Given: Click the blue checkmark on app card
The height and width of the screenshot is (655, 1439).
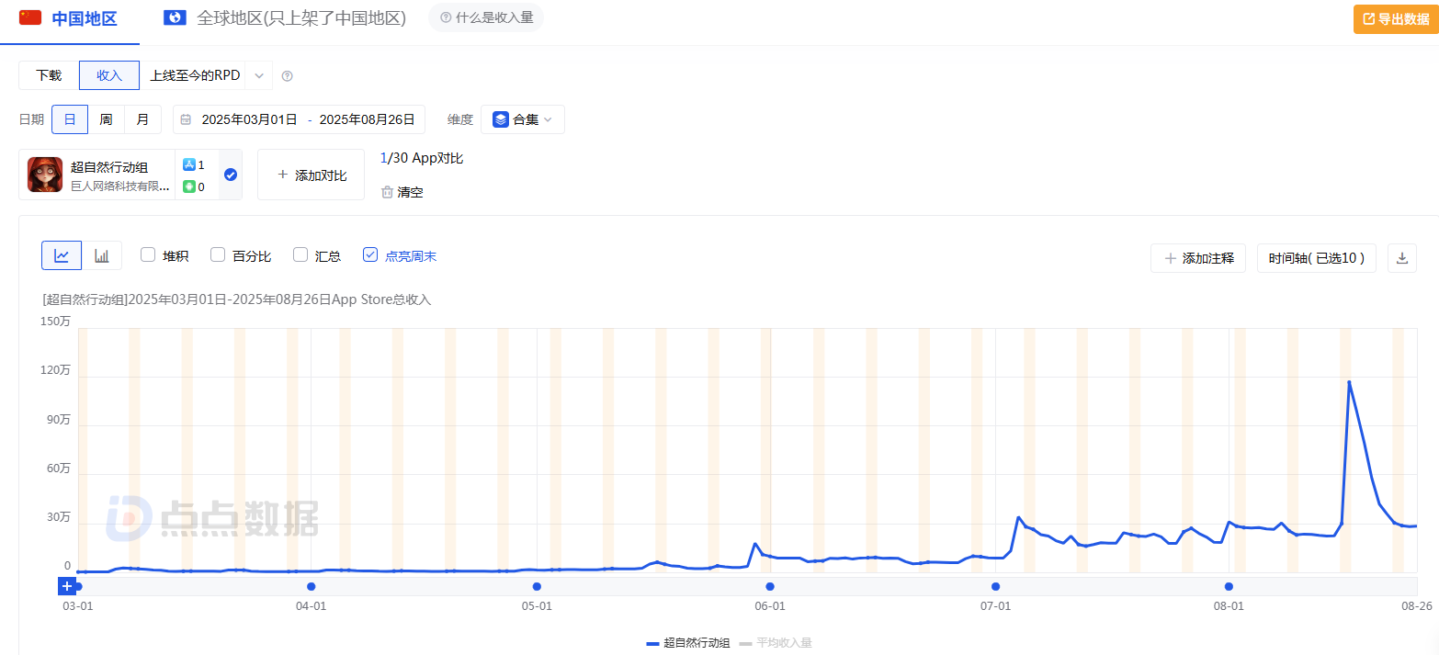Looking at the screenshot, I should pyautogui.click(x=231, y=175).
